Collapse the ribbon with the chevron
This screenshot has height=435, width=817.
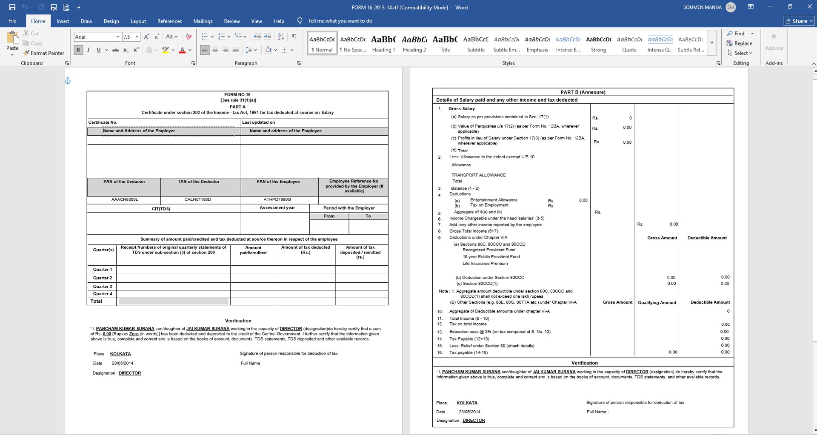(x=814, y=63)
